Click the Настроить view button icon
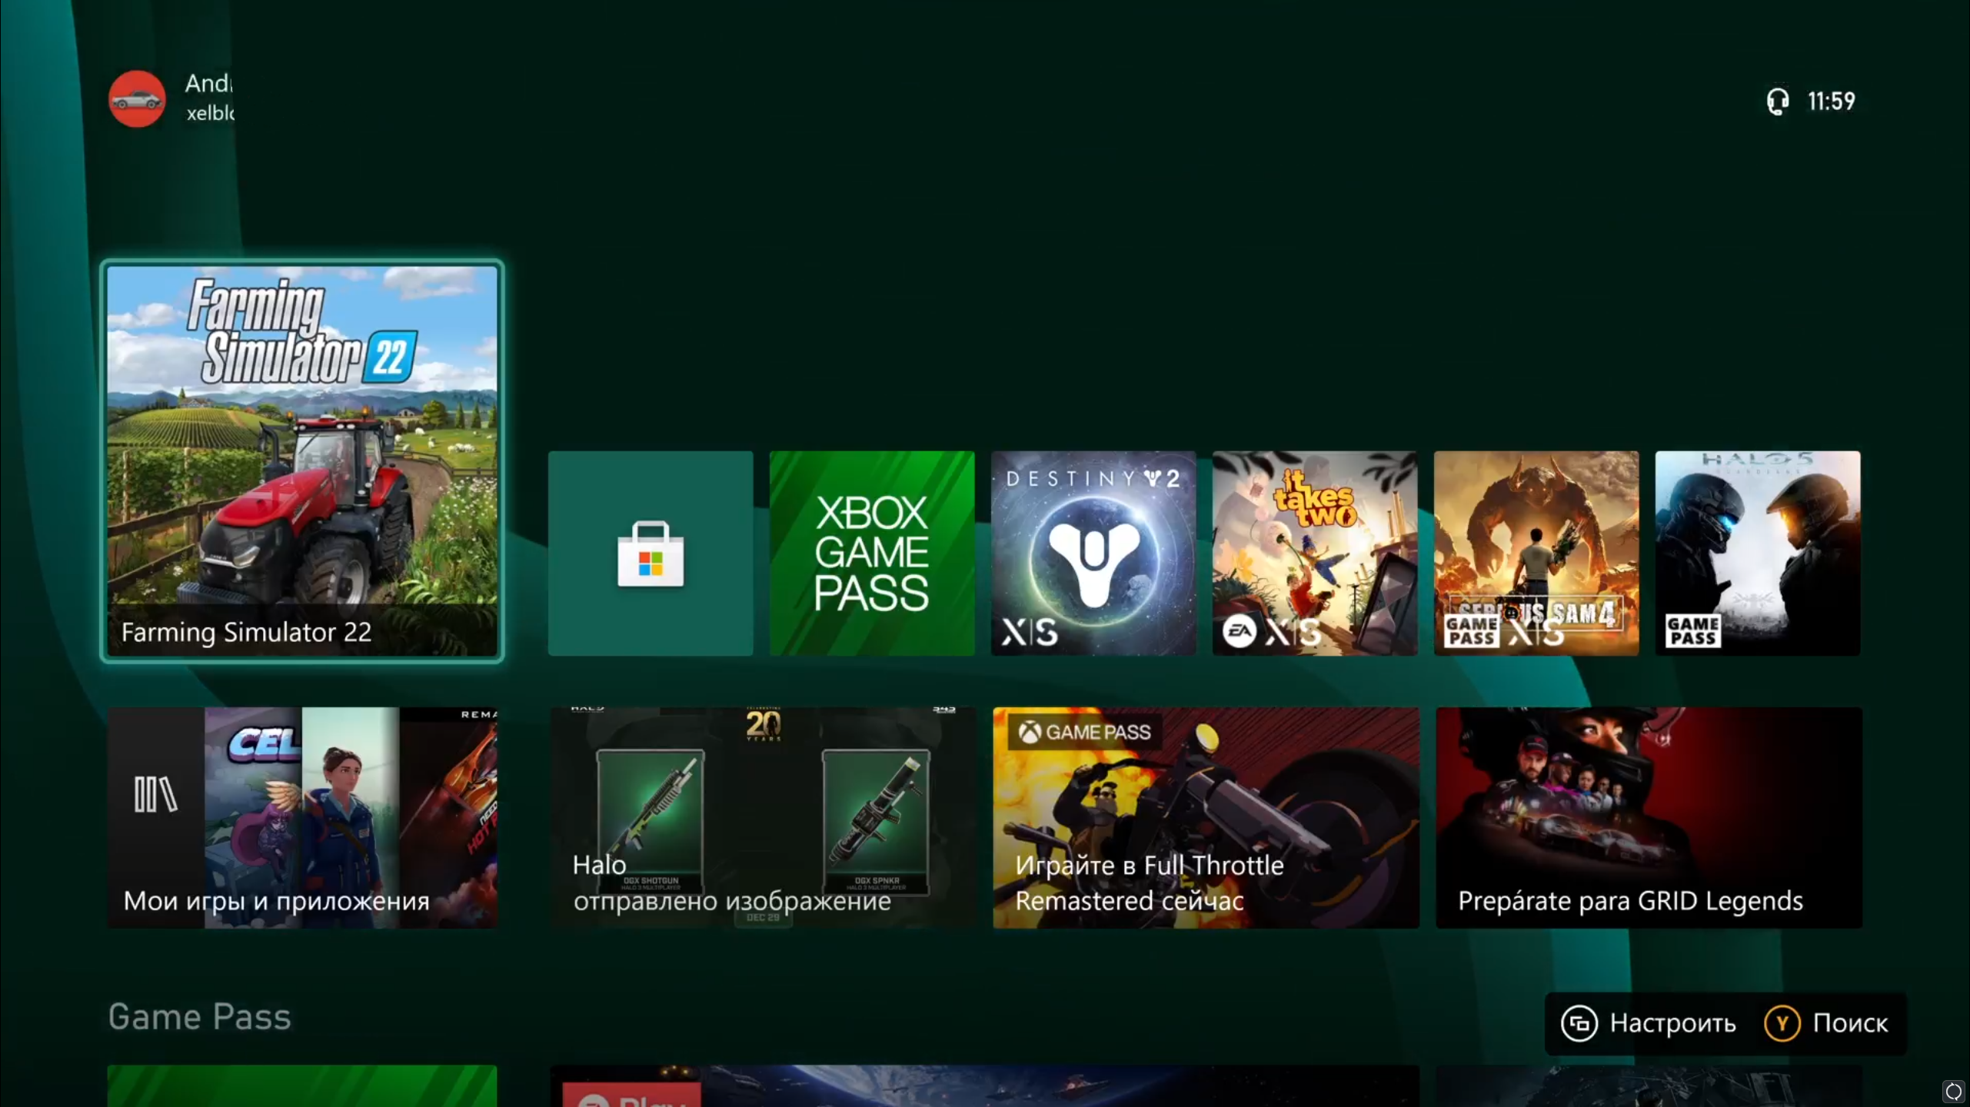1970x1107 pixels. pos(1579,1023)
